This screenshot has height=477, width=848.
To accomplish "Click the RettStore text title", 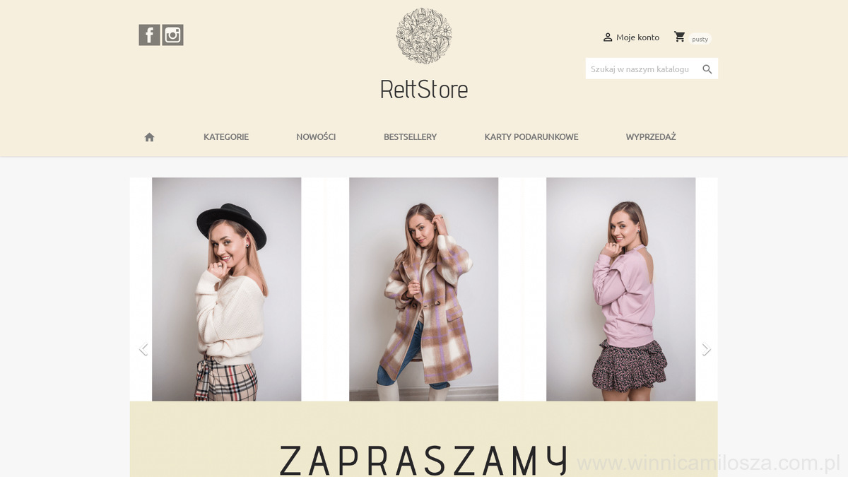I will click(x=424, y=90).
